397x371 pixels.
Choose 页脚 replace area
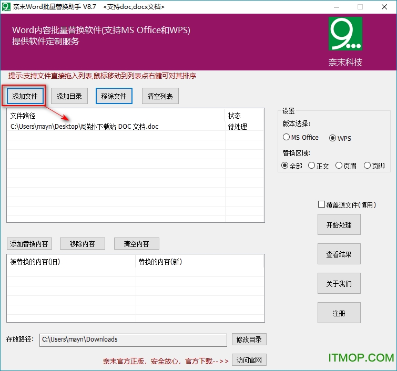[x=374, y=166]
